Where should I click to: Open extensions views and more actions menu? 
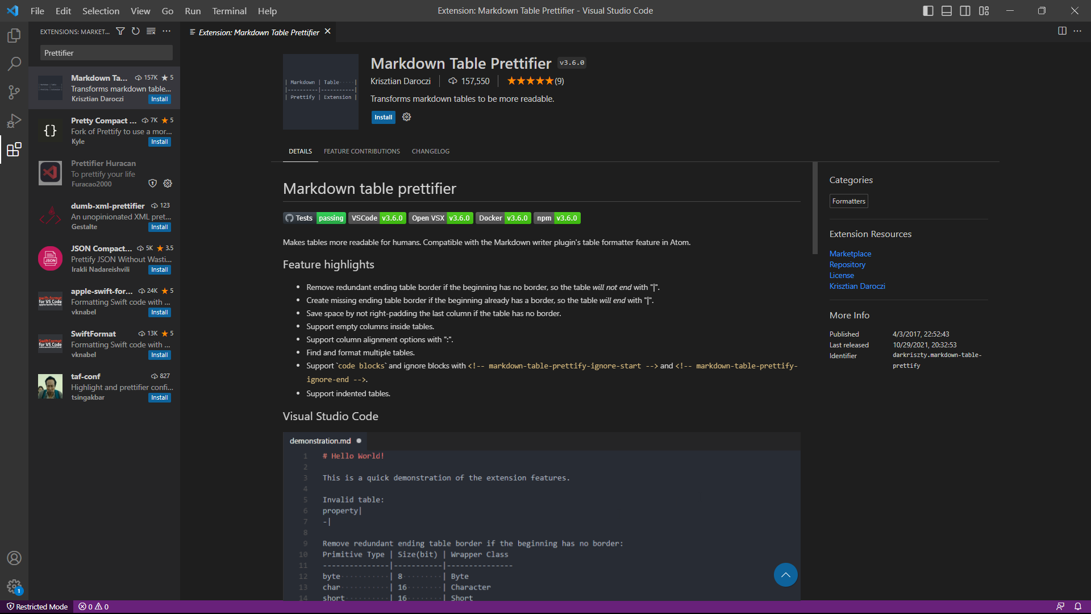pyautogui.click(x=166, y=31)
